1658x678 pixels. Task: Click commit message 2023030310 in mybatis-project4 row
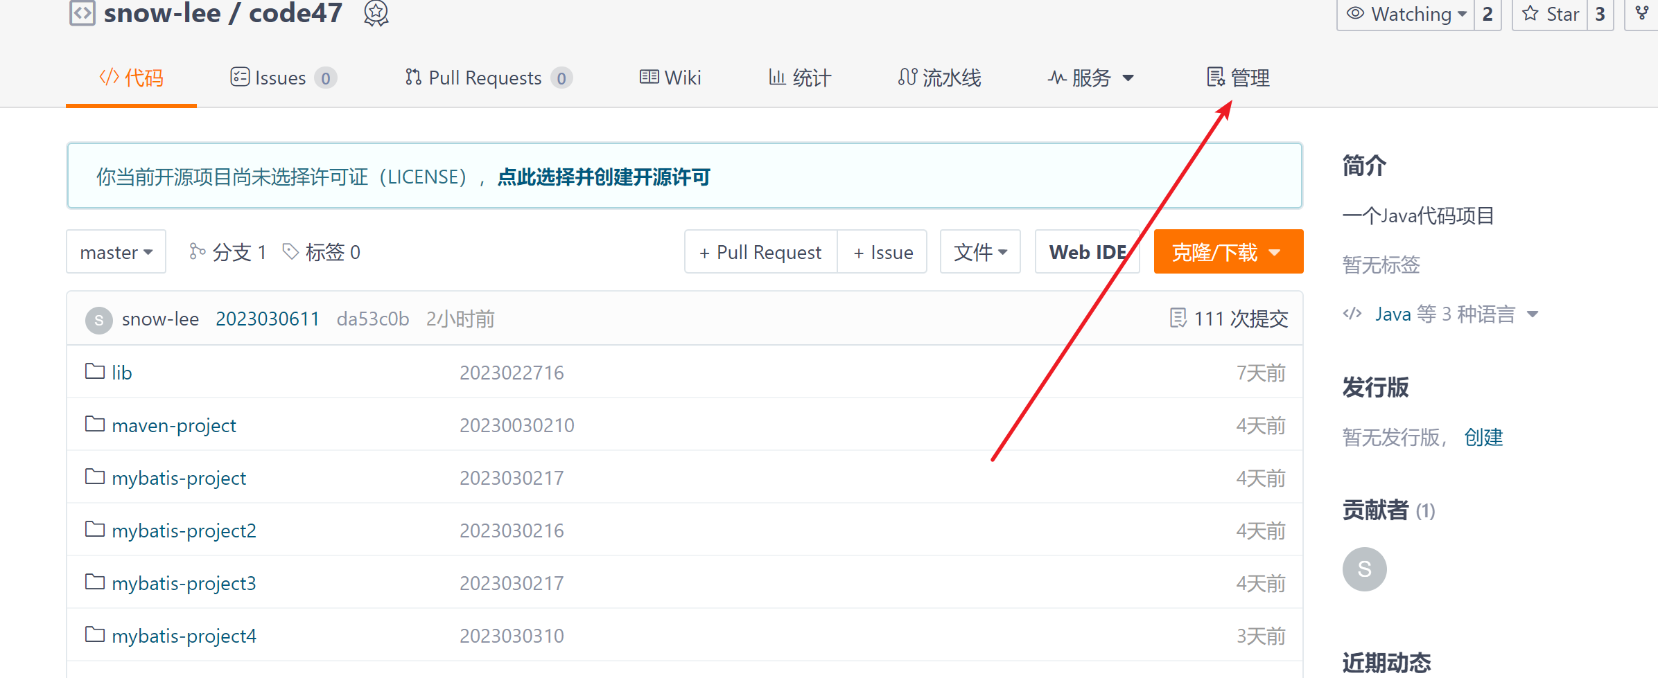point(512,636)
